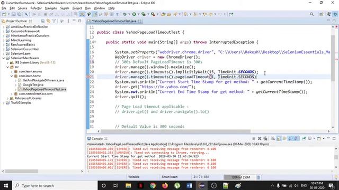Click the fold toggle on line 14
The image size is (339, 190).
(95, 42)
